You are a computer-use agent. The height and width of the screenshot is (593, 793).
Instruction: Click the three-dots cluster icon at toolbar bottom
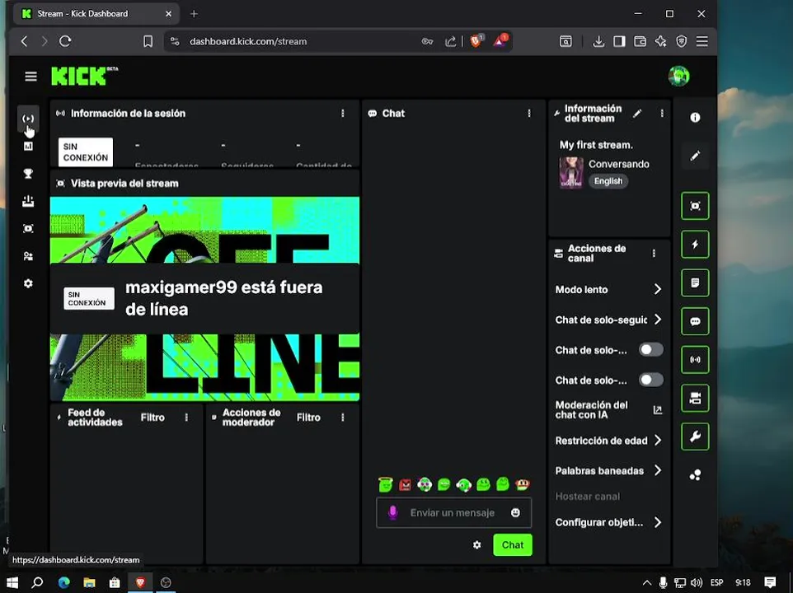pos(695,474)
